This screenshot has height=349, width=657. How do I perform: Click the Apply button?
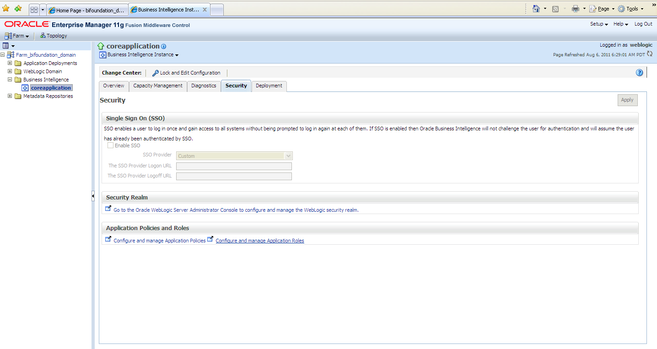tap(627, 100)
